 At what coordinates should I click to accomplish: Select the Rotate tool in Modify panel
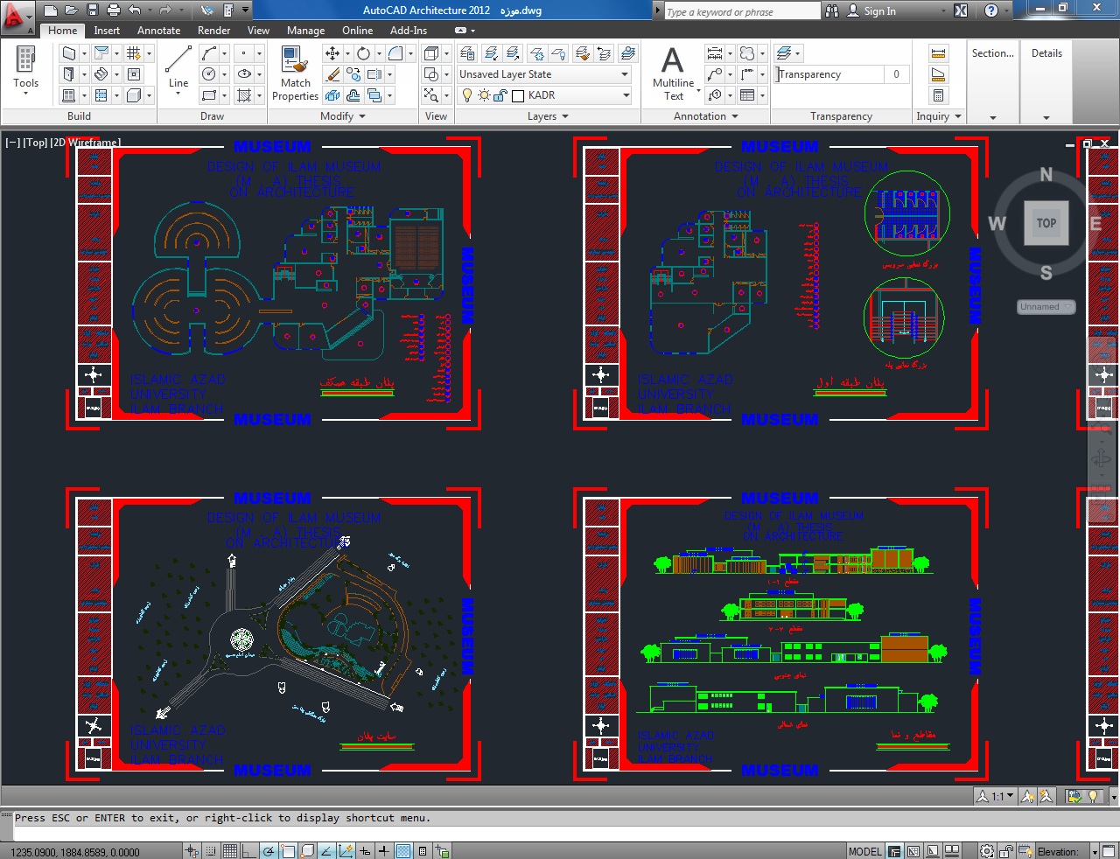(x=363, y=53)
